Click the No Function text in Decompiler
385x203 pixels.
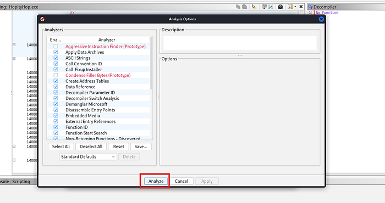pyautogui.click(x=327, y=13)
